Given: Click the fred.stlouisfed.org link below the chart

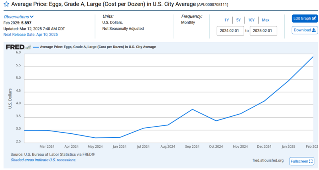Looking at the screenshot, I should (x=268, y=160).
